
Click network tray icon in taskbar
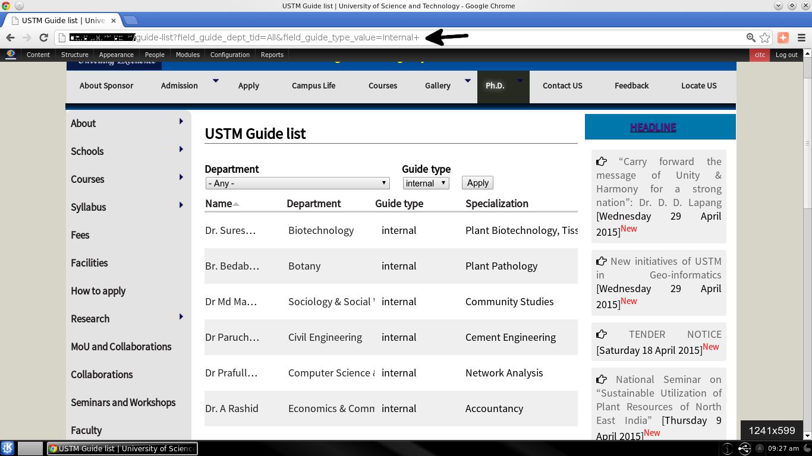(745, 448)
